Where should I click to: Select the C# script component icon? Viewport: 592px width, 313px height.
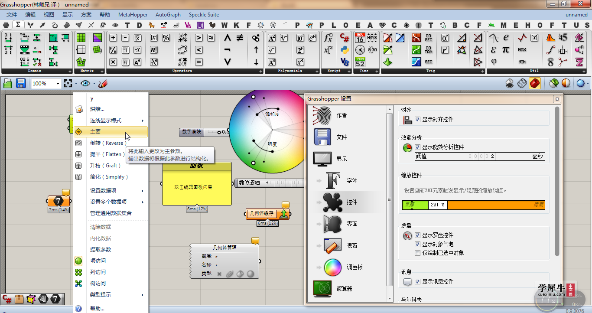click(345, 38)
